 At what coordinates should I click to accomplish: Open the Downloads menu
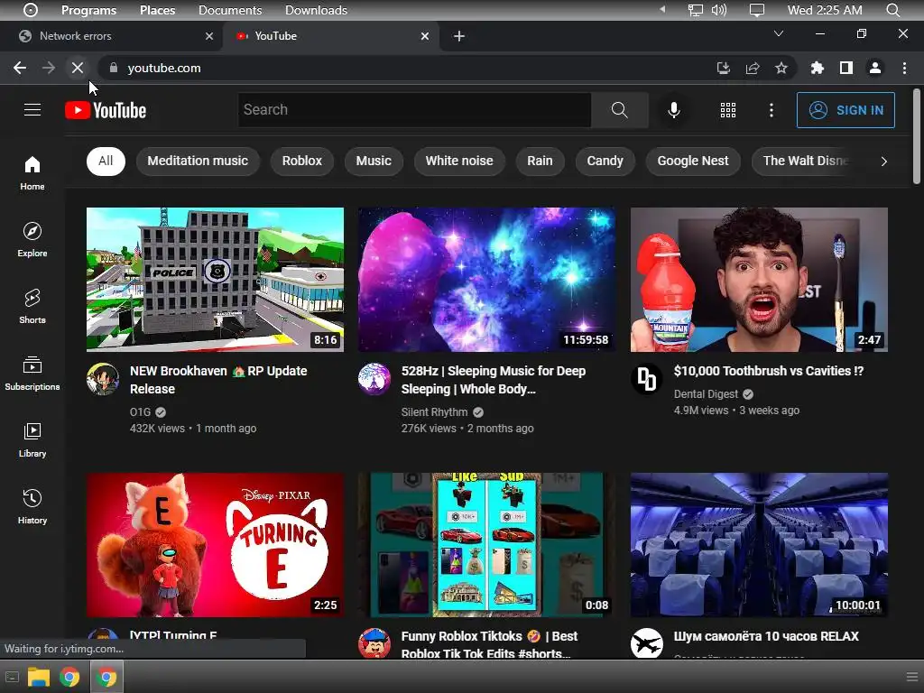[316, 10]
